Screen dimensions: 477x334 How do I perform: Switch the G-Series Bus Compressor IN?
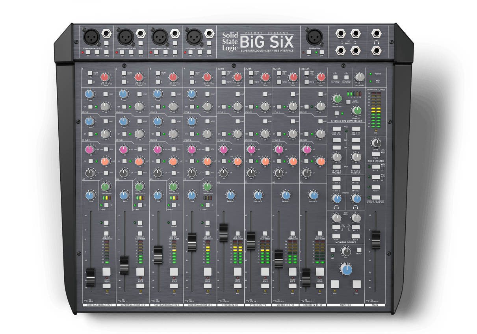coord(337,113)
